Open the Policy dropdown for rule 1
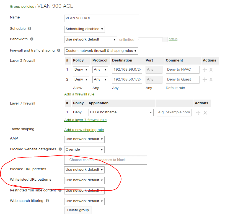The width and height of the screenshot is (230, 219). coord(81,70)
